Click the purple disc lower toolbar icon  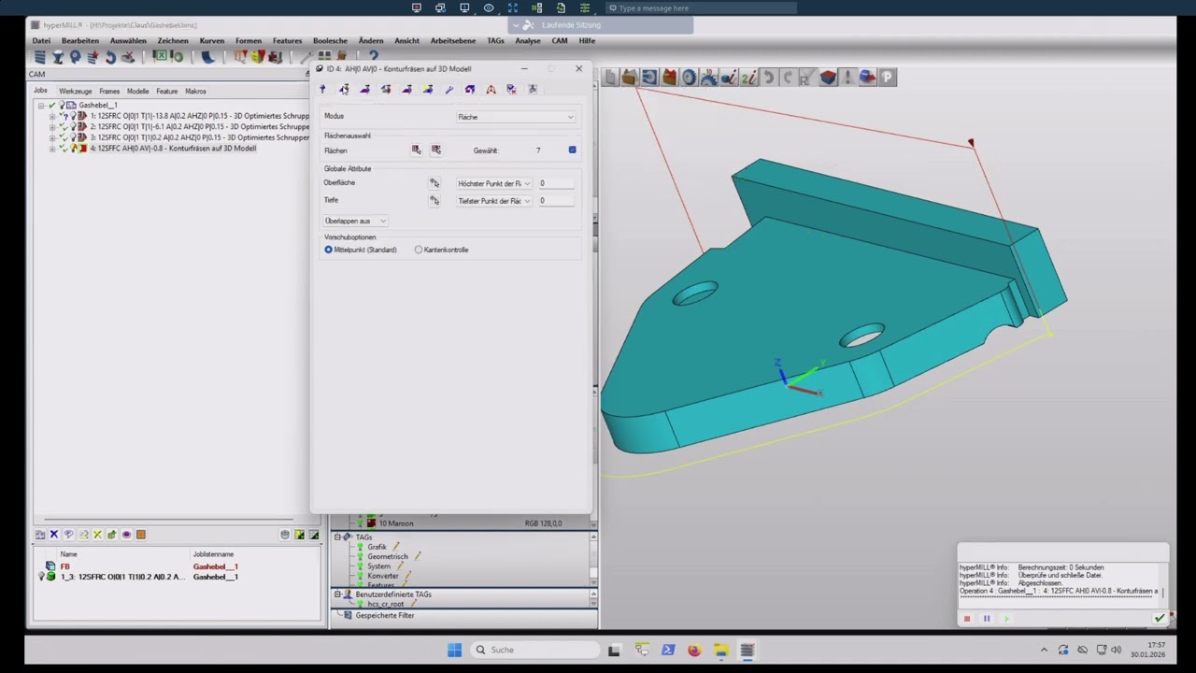[x=126, y=535]
